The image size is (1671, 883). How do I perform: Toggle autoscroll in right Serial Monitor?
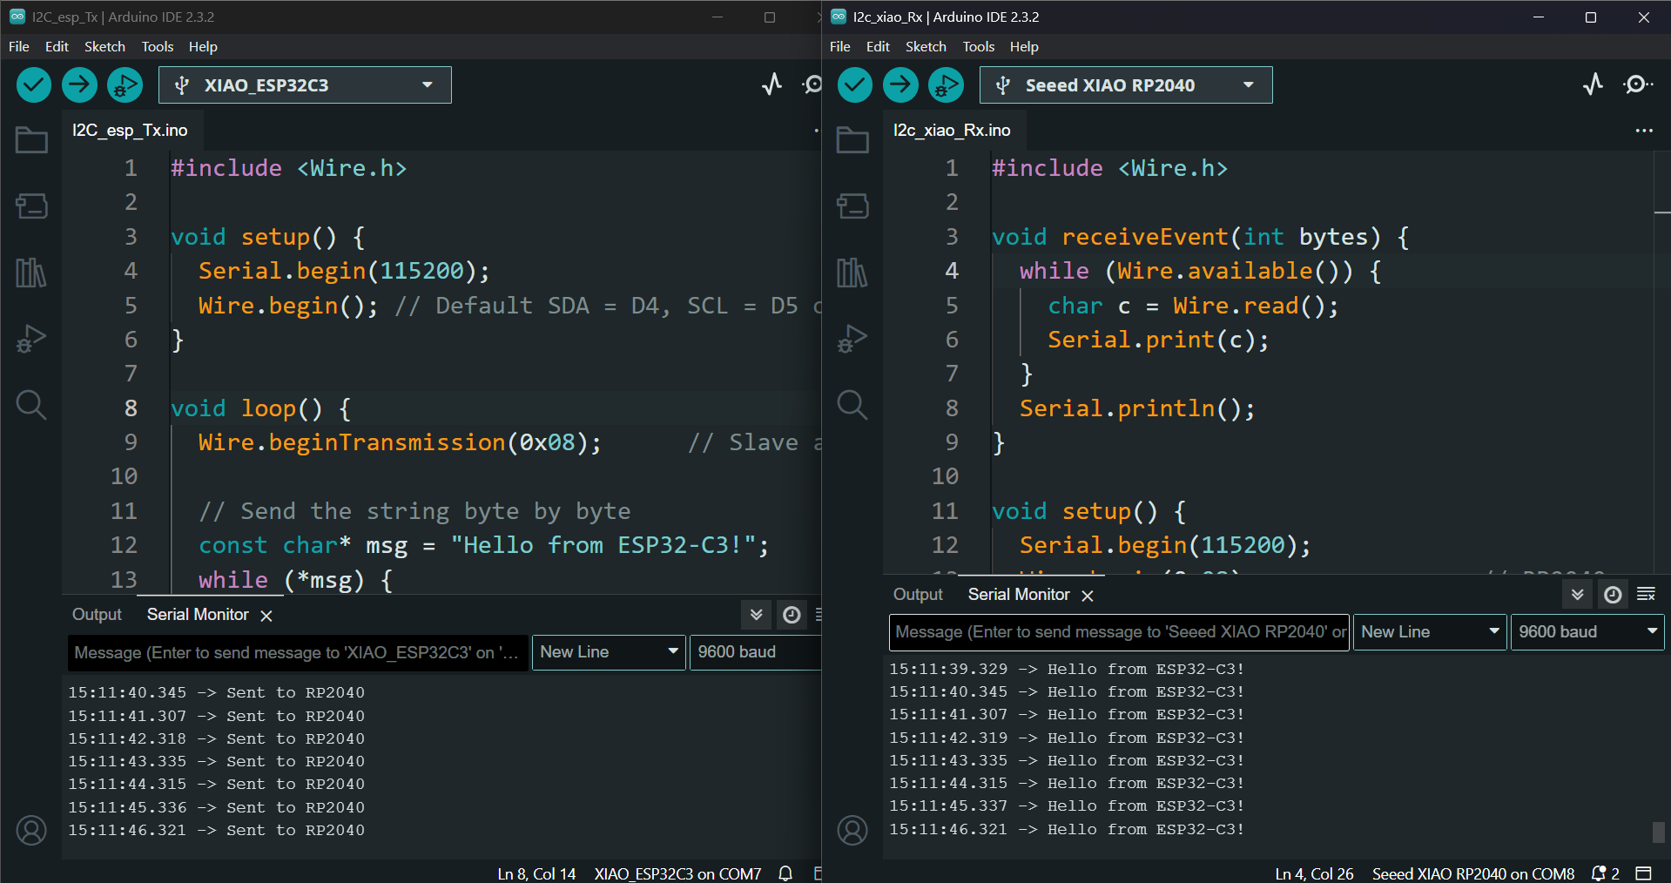[x=1577, y=595]
